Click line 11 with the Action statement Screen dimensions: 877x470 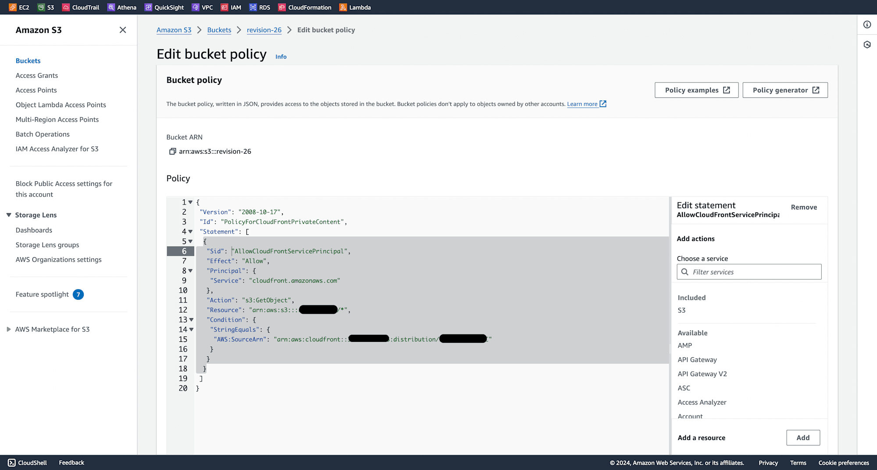(x=250, y=300)
